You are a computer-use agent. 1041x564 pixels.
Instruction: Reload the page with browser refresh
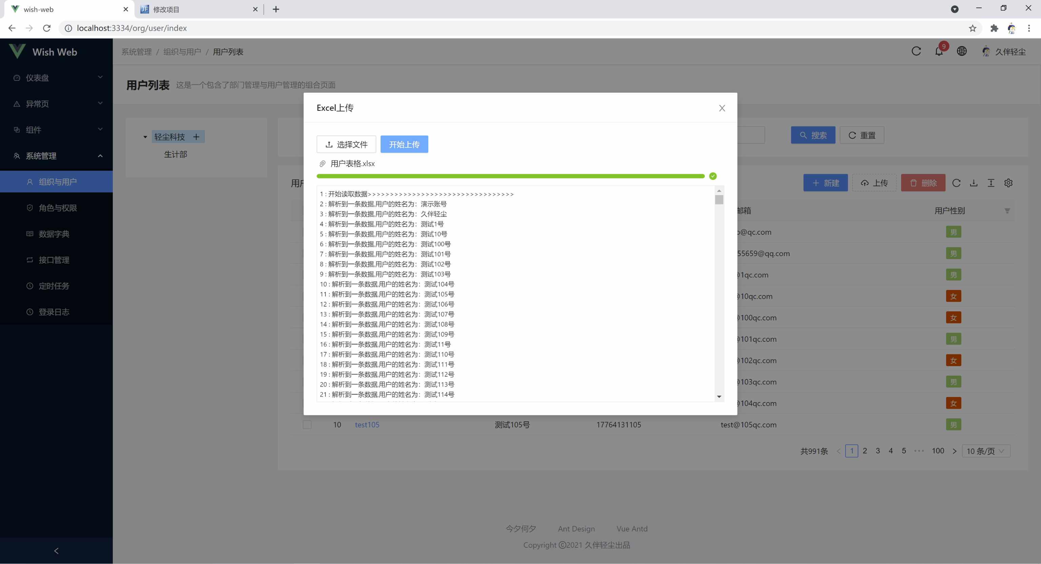(47, 28)
